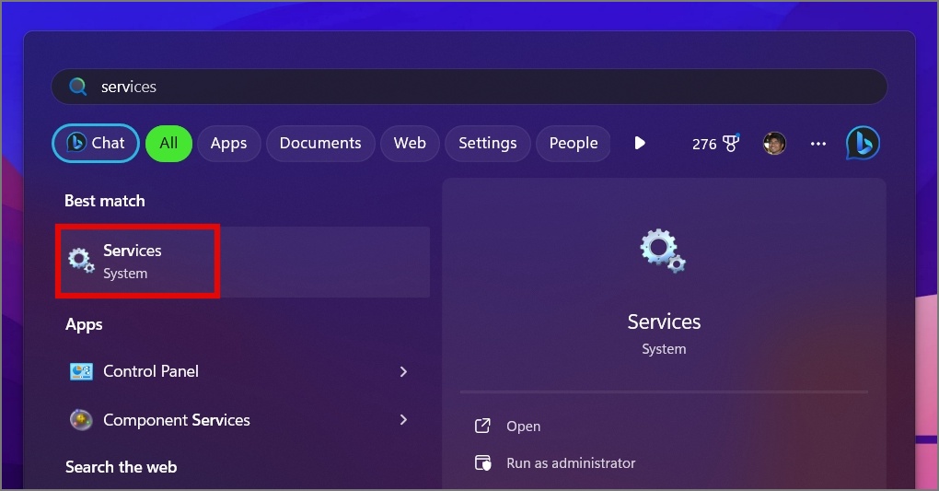939x491 pixels.
Task: Show more filters with the arrow
Action: 640,144
